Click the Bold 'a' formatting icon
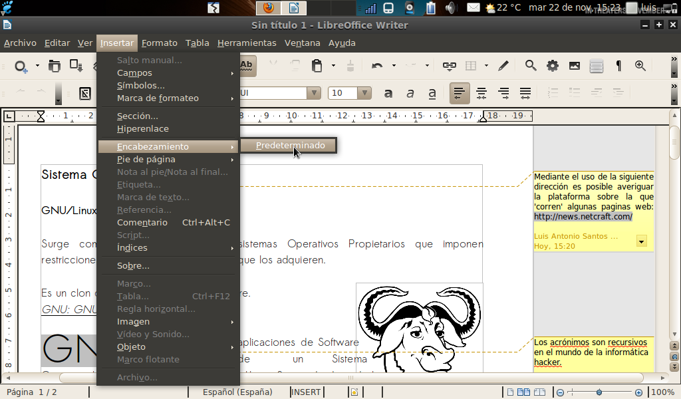681x399 pixels. [388, 93]
